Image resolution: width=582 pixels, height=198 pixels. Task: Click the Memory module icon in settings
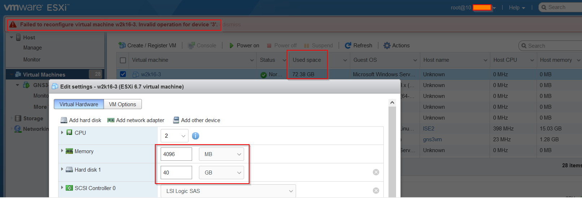[69, 151]
